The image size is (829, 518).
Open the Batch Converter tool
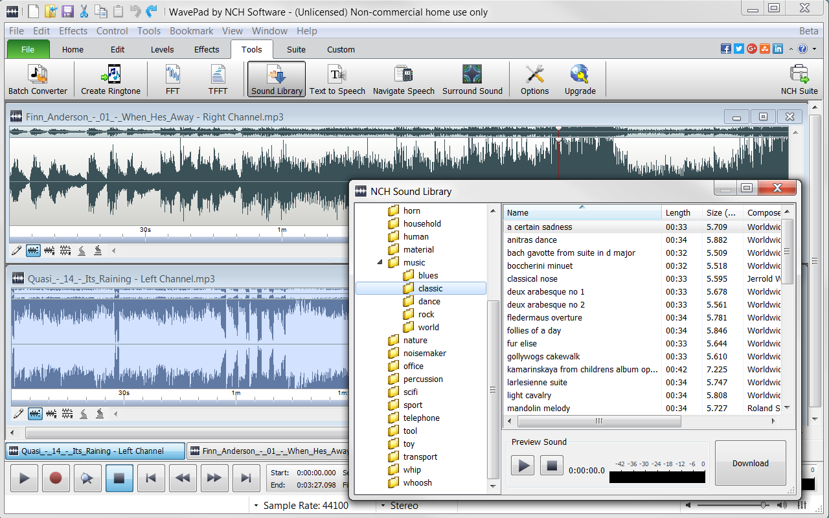click(38, 78)
